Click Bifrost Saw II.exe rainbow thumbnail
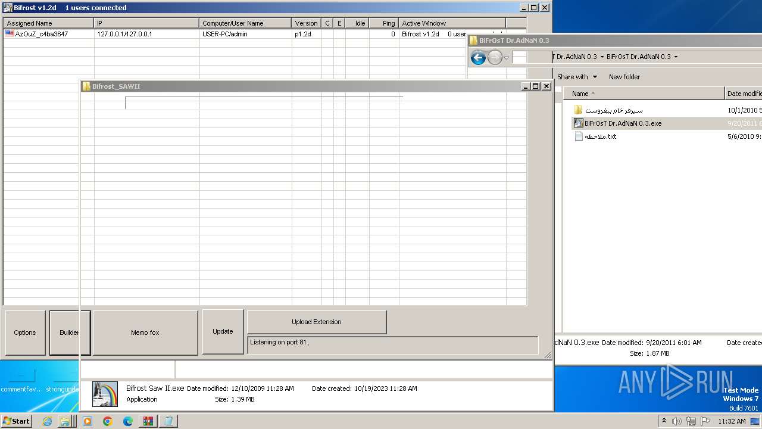The height and width of the screenshot is (429, 762). click(105, 394)
